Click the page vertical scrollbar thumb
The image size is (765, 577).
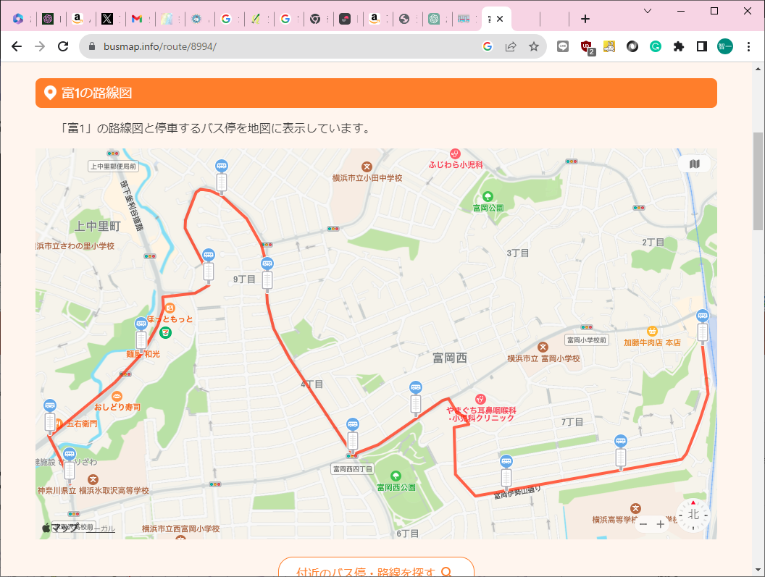pos(758,181)
